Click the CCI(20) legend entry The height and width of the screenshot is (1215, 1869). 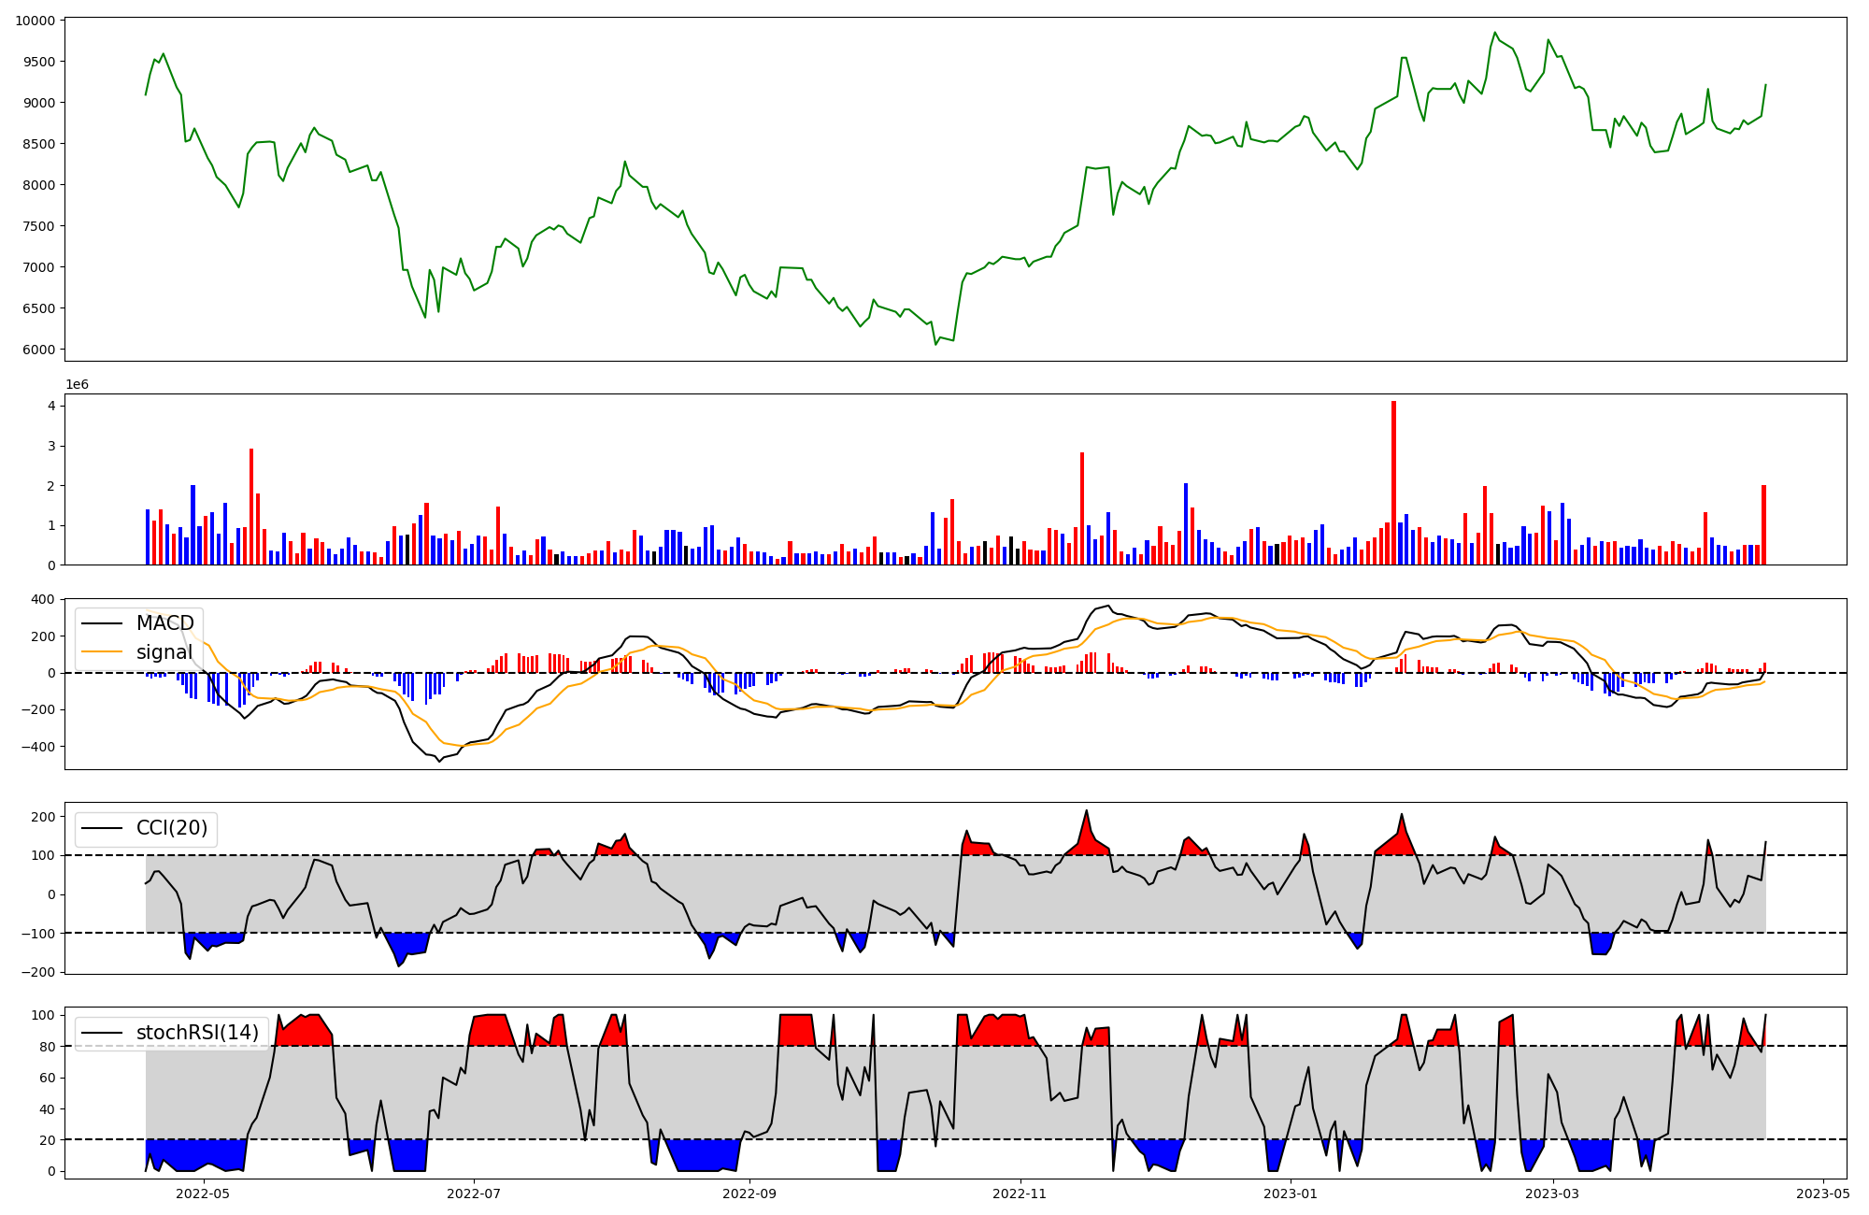point(172,828)
